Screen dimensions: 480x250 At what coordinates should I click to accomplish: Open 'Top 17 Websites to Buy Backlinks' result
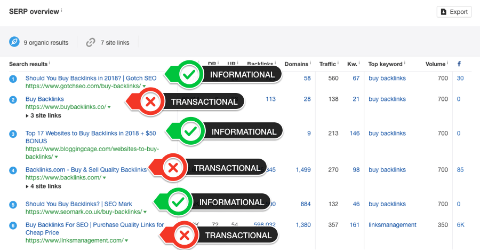pyautogui.click(x=91, y=137)
